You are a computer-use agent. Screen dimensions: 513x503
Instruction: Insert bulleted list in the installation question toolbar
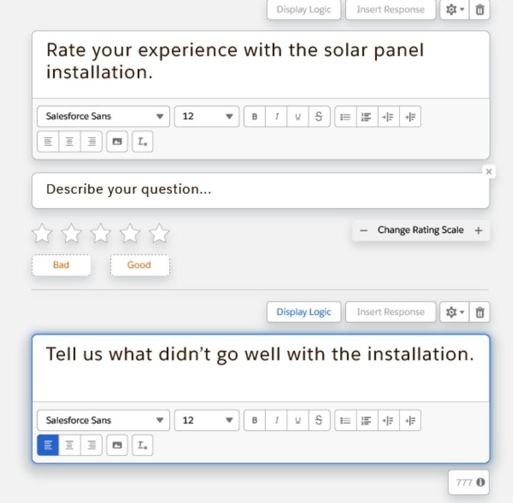(x=345, y=420)
